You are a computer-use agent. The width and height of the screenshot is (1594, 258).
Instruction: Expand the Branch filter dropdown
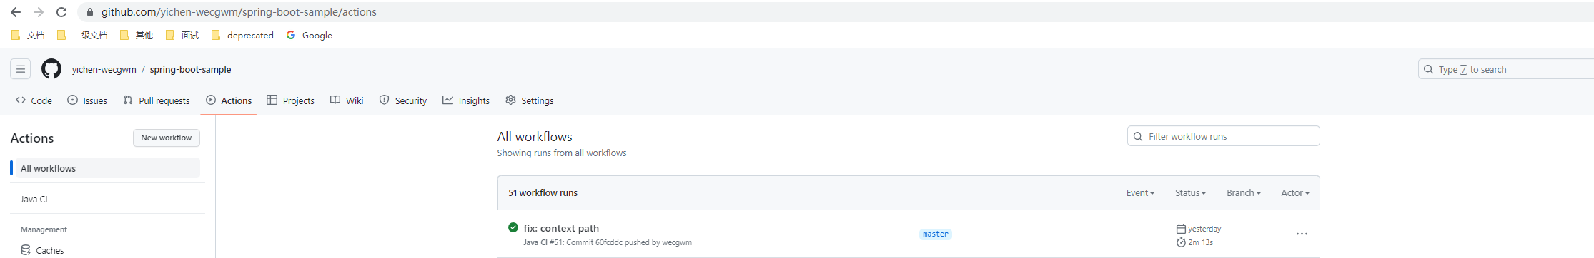pos(1243,193)
